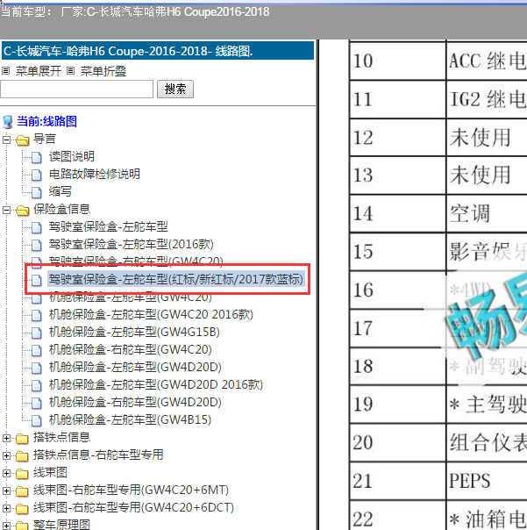527x530 pixels.
Task: Click the 菜单折叠 collapse icon
Action: point(70,71)
